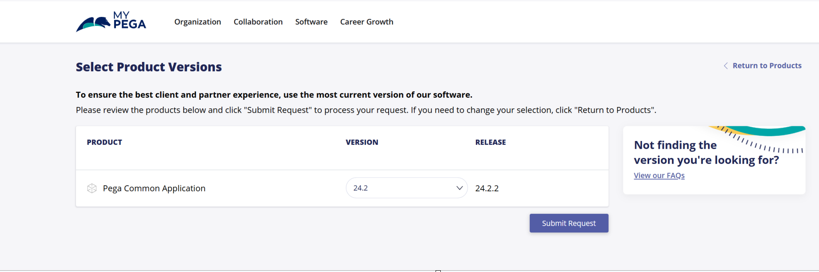Screen dimensions: 819x272
Task: Click the RELEASE column header
Action: coord(491,142)
